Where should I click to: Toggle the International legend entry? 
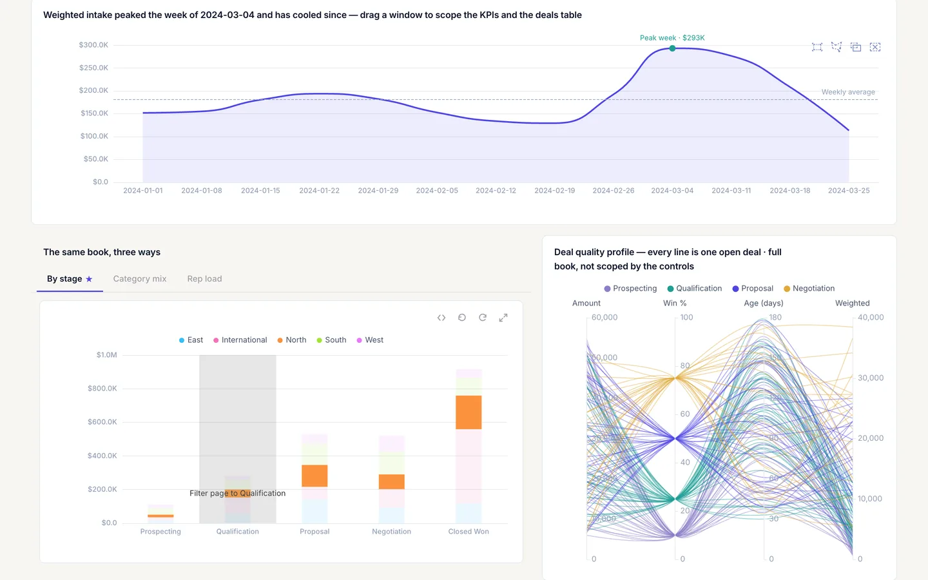(240, 340)
